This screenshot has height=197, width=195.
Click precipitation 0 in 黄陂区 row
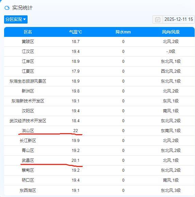click(123, 42)
